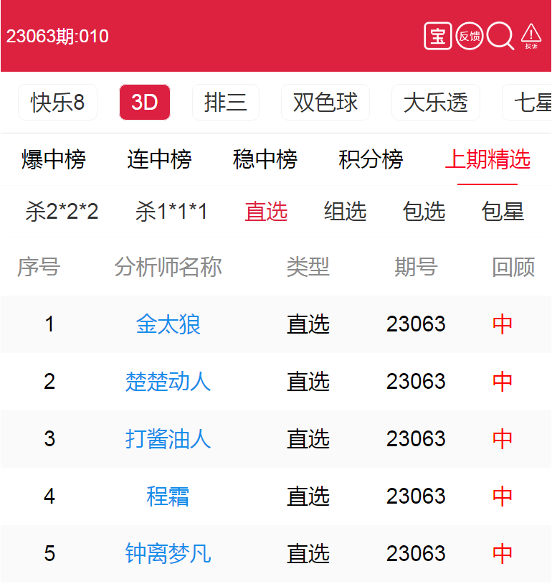The image size is (552, 584).
Task: Filter by 杀2*2*2 type
Action: point(62,212)
